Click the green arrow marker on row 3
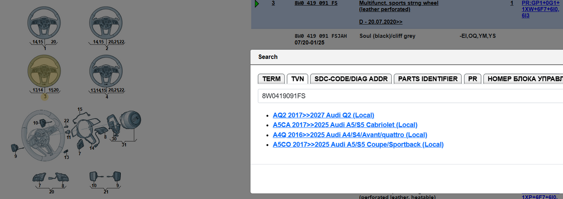This screenshot has height=199, width=563. [x=257, y=4]
